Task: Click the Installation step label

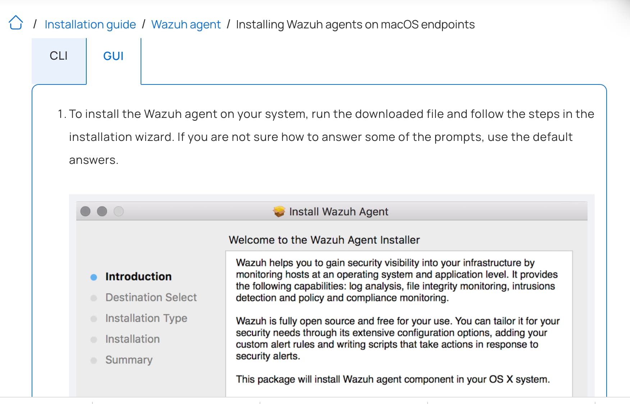Action: (132, 339)
